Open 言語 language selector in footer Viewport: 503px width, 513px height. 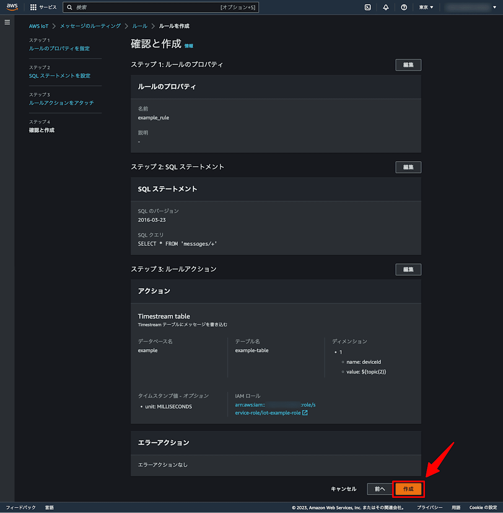tap(49, 508)
